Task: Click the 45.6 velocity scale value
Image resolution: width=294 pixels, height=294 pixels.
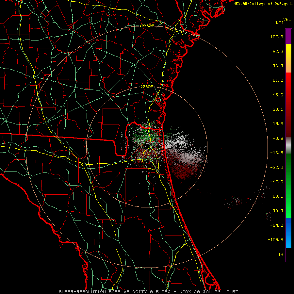Action: [x=278, y=95]
